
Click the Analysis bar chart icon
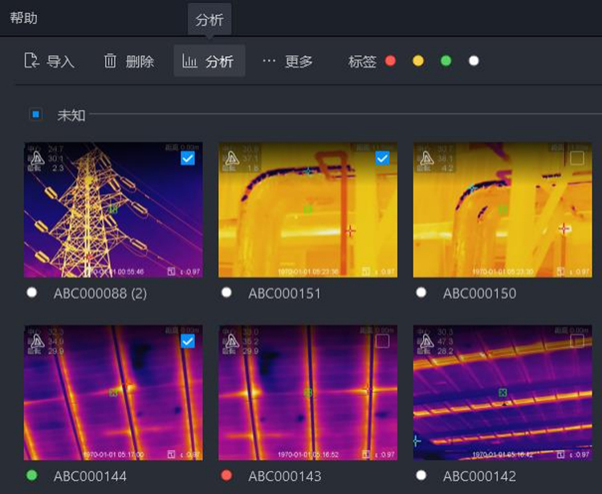pyautogui.click(x=189, y=61)
